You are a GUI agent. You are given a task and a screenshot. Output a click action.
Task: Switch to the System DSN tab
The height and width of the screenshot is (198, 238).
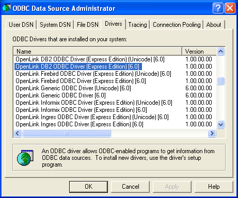coord(55,25)
